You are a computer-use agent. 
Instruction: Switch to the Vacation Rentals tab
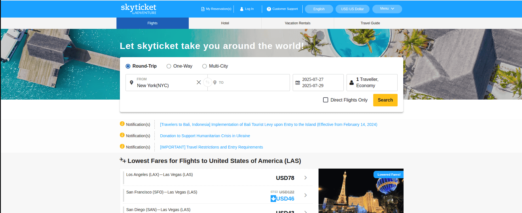tap(298, 23)
